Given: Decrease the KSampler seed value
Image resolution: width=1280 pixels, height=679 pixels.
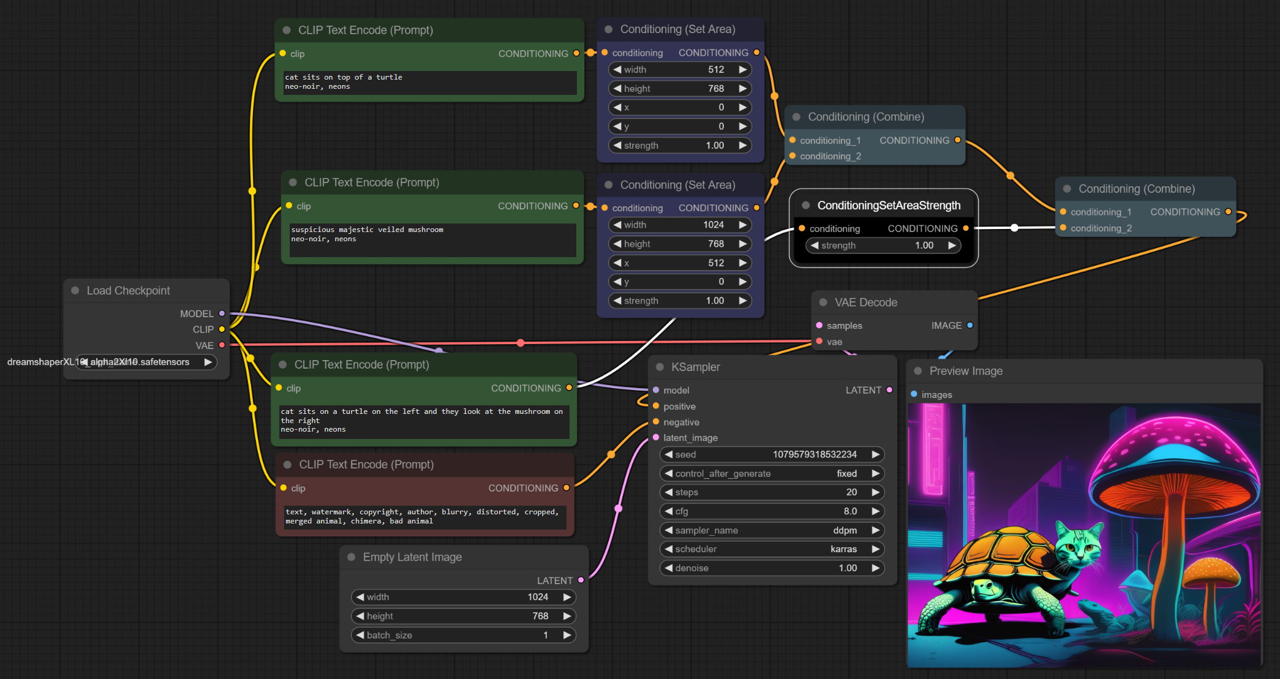Looking at the screenshot, I should (669, 454).
